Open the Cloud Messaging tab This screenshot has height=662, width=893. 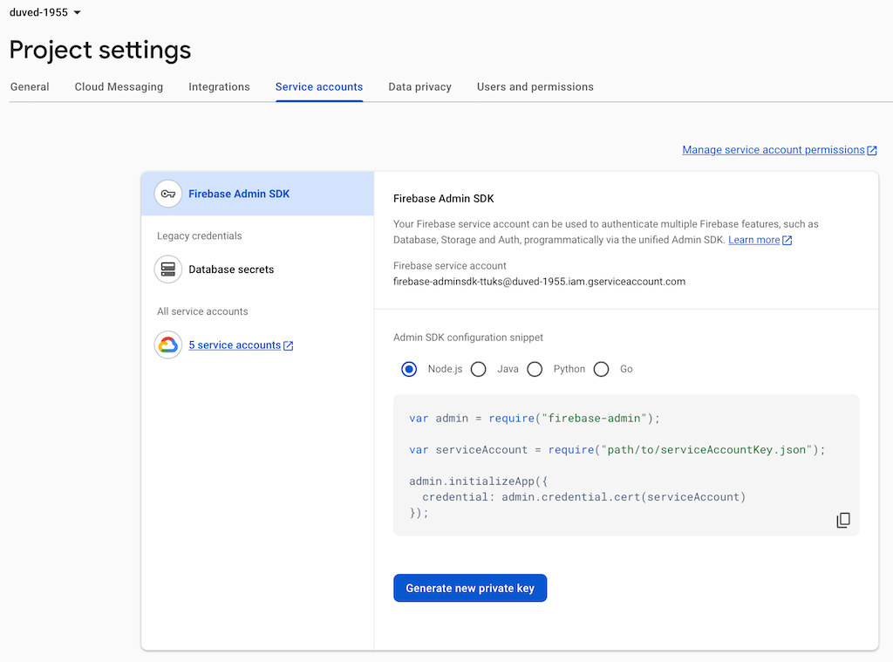pyautogui.click(x=119, y=86)
